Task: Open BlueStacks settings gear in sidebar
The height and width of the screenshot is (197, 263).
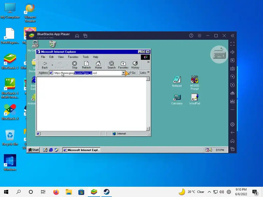Action: click(232, 124)
